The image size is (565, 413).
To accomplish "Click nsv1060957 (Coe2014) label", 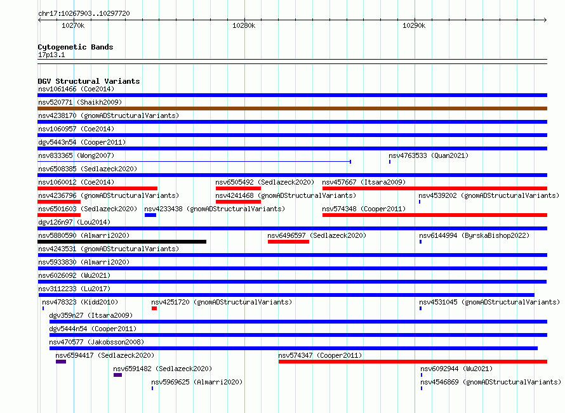I will coord(76,129).
